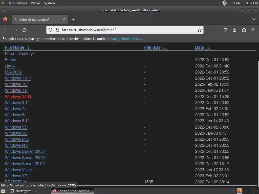Open the Windows 7/ folder
This screenshot has height=194, width=259.
pyautogui.click(x=15, y=109)
